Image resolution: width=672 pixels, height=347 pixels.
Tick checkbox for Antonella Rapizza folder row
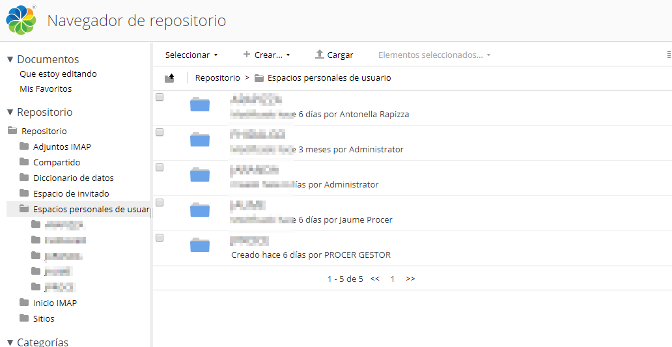[160, 97]
